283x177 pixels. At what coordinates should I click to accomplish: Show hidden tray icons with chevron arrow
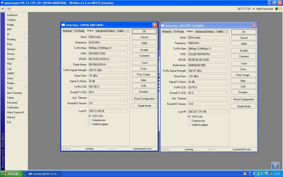(x=254, y=174)
